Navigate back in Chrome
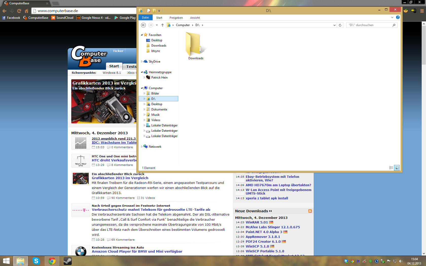Viewport: 426px width, 266px height. 4,11
